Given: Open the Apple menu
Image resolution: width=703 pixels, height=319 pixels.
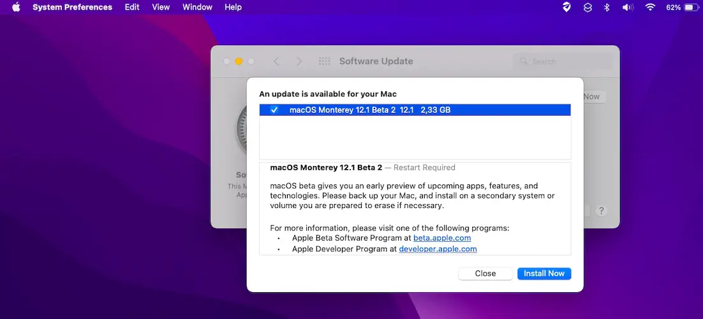Looking at the screenshot, I should [x=16, y=7].
